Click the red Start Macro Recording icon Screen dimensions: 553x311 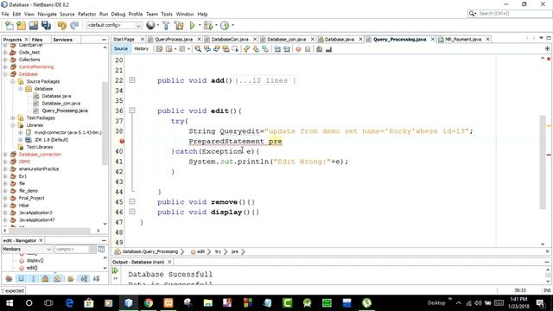298,49
